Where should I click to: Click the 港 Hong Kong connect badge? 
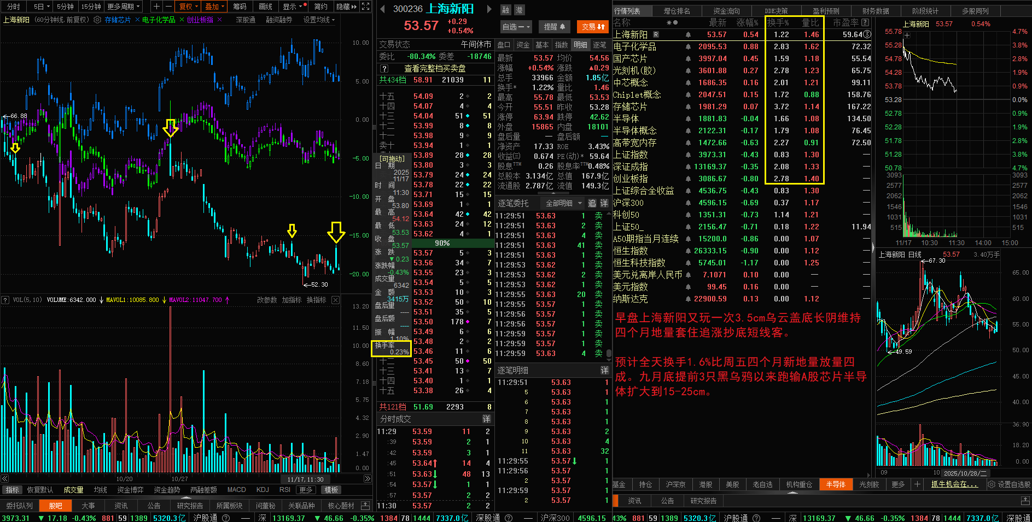519,10
